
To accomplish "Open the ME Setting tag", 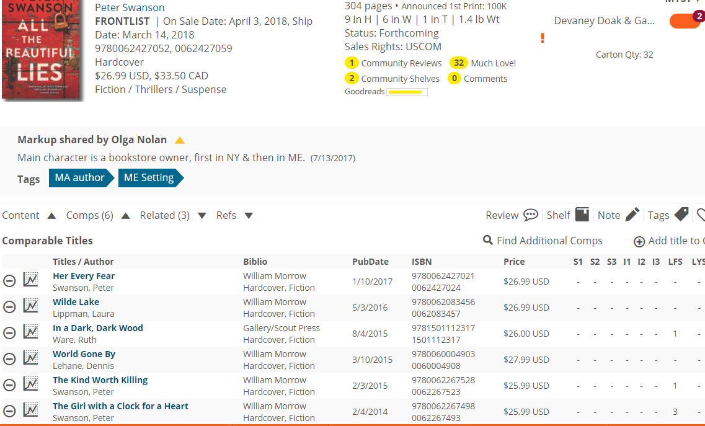I will [x=151, y=178].
